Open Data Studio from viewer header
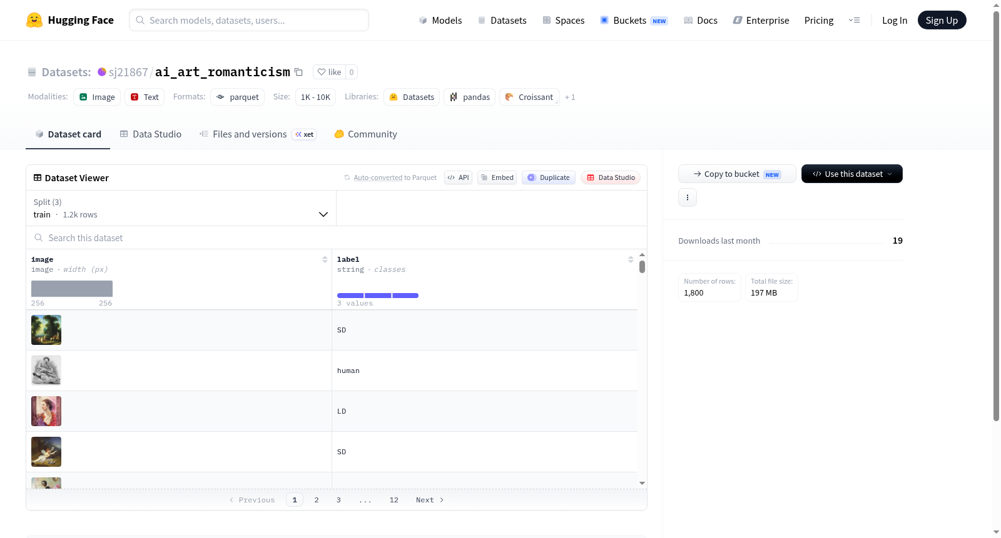This screenshot has width=1001, height=538. pyautogui.click(x=611, y=177)
